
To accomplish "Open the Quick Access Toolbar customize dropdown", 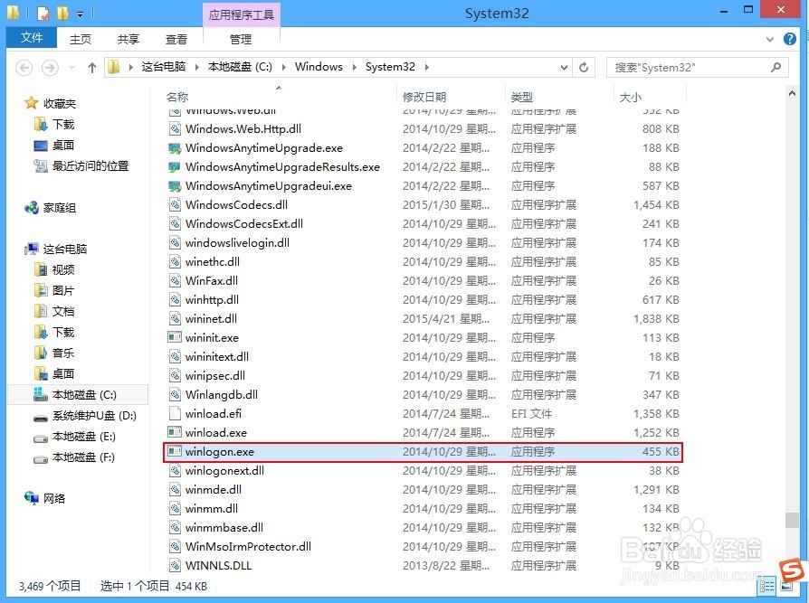I will pos(80,14).
